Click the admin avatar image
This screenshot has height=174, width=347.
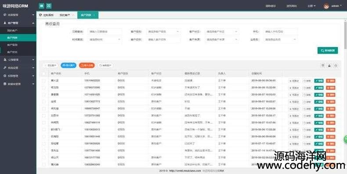pos(326,6)
